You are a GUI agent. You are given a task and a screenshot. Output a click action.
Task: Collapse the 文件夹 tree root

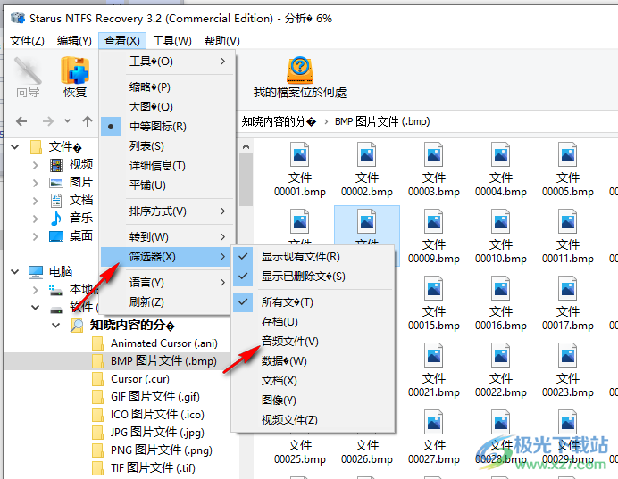click(x=15, y=147)
